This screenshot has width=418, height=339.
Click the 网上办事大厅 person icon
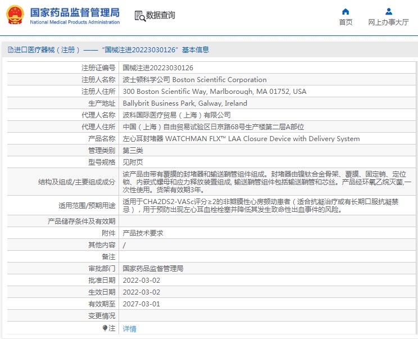coord(388,11)
